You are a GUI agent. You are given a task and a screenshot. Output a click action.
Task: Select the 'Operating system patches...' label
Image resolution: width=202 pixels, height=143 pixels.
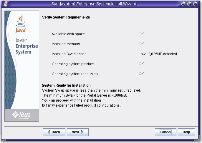tap(74, 64)
